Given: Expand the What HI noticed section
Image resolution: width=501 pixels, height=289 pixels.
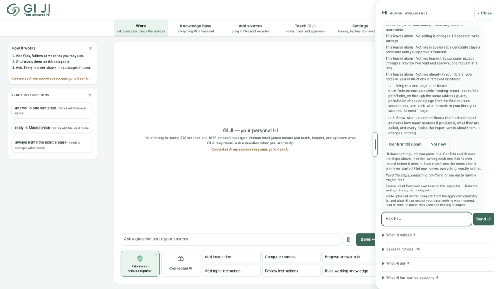Looking at the screenshot, I should [438, 235].
